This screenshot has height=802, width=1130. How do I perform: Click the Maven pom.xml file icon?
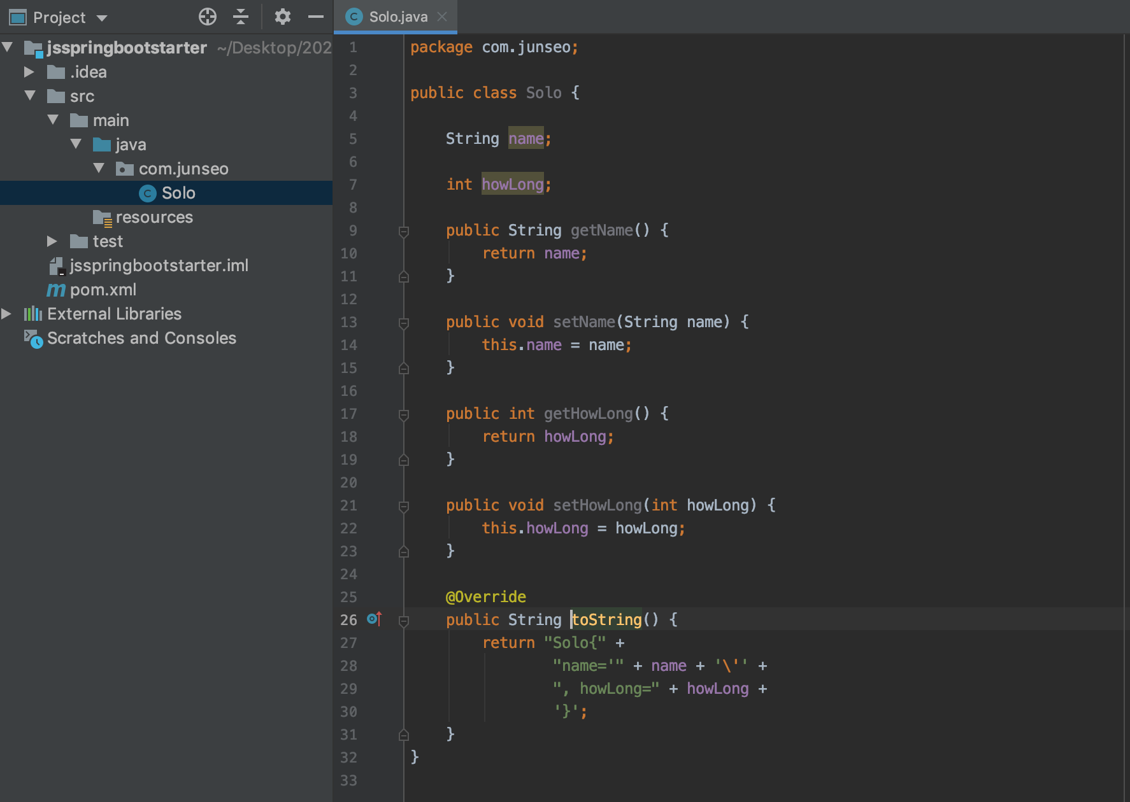coord(56,290)
